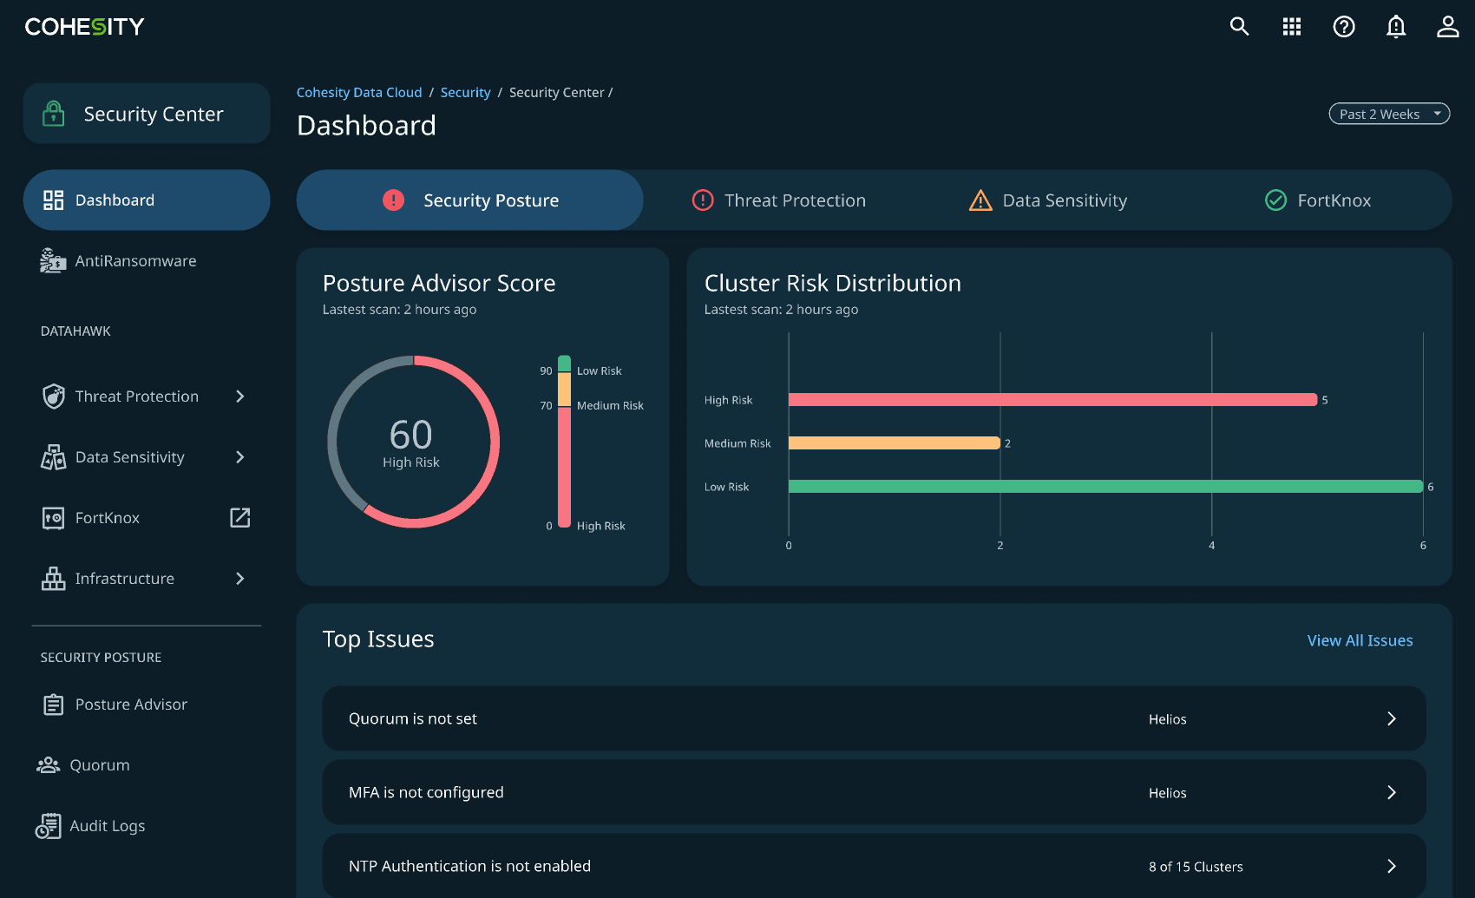1475x898 pixels.
Task: Open the Quorum is not set issue
Action: tap(874, 718)
